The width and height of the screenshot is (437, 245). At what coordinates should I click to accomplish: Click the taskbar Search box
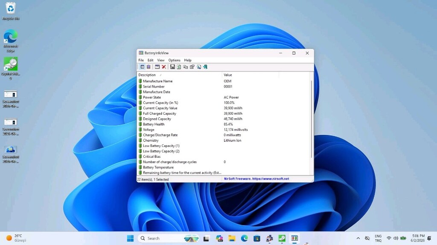(x=169, y=238)
